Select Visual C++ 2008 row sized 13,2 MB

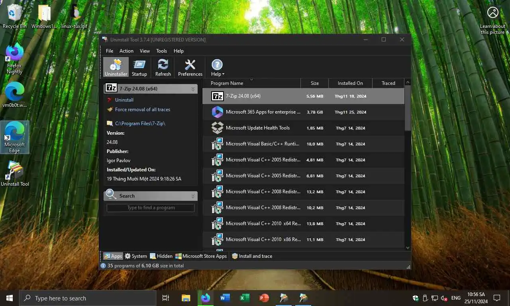(303, 192)
